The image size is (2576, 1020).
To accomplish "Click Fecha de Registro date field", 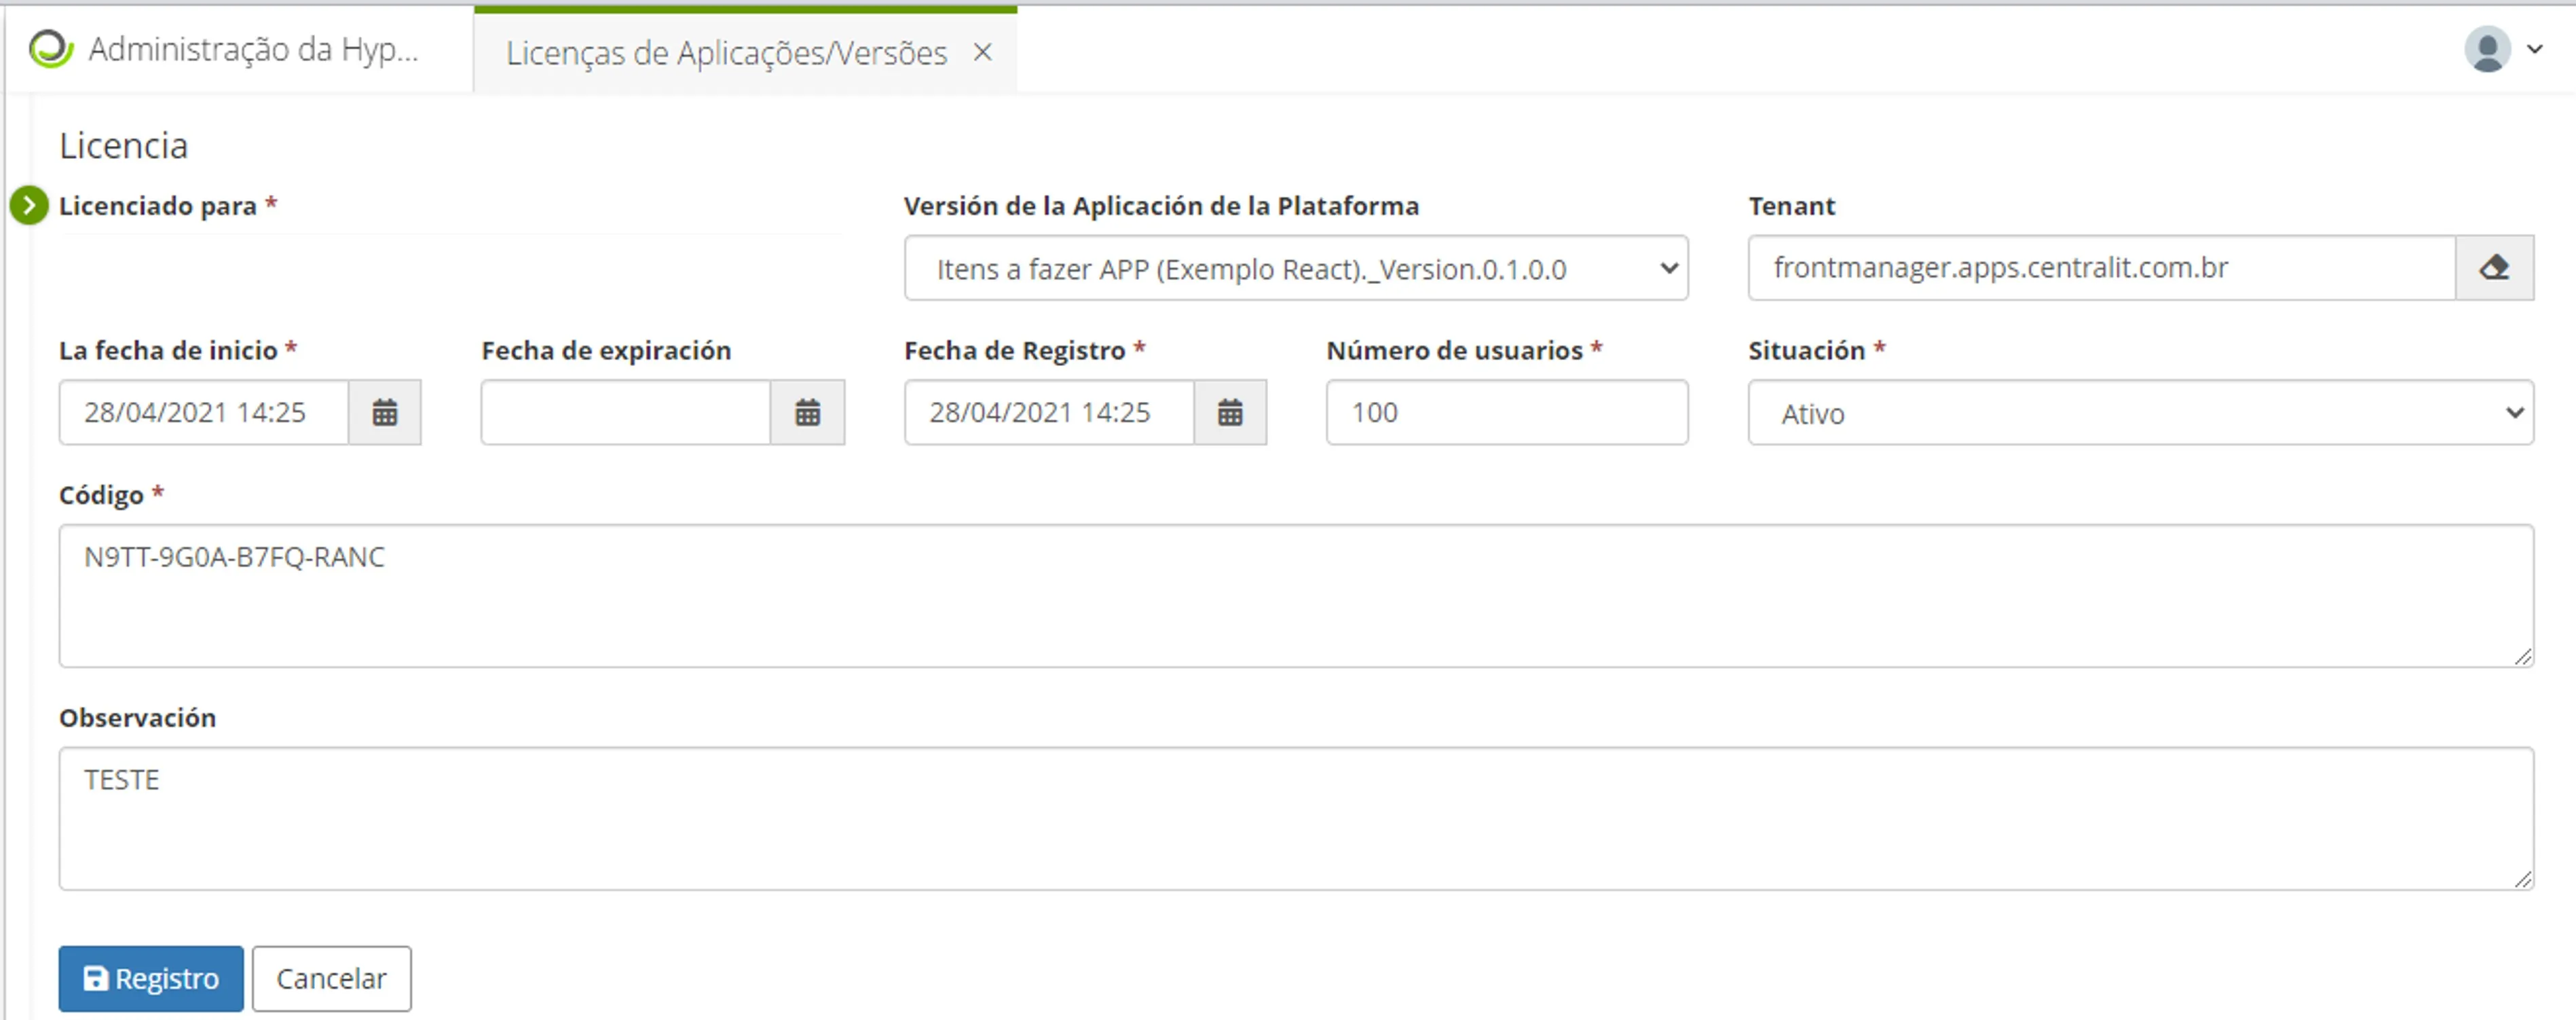I will (1049, 412).
